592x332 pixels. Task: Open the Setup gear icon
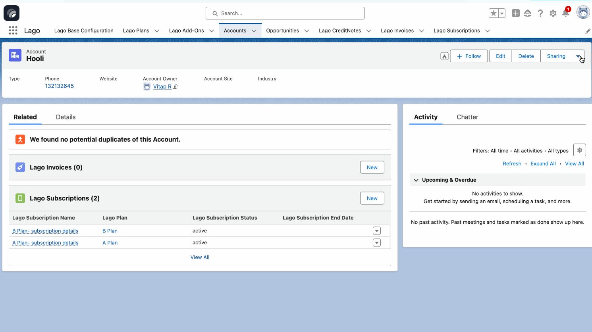pyautogui.click(x=553, y=13)
